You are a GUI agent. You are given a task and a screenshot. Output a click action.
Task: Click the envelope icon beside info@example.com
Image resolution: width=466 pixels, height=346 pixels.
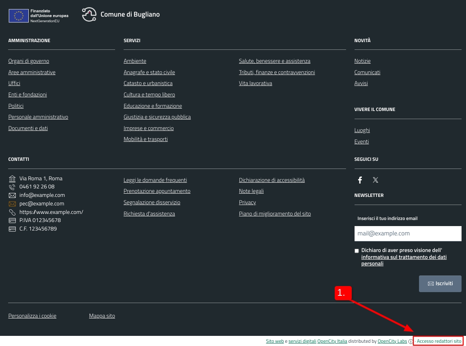coord(12,195)
